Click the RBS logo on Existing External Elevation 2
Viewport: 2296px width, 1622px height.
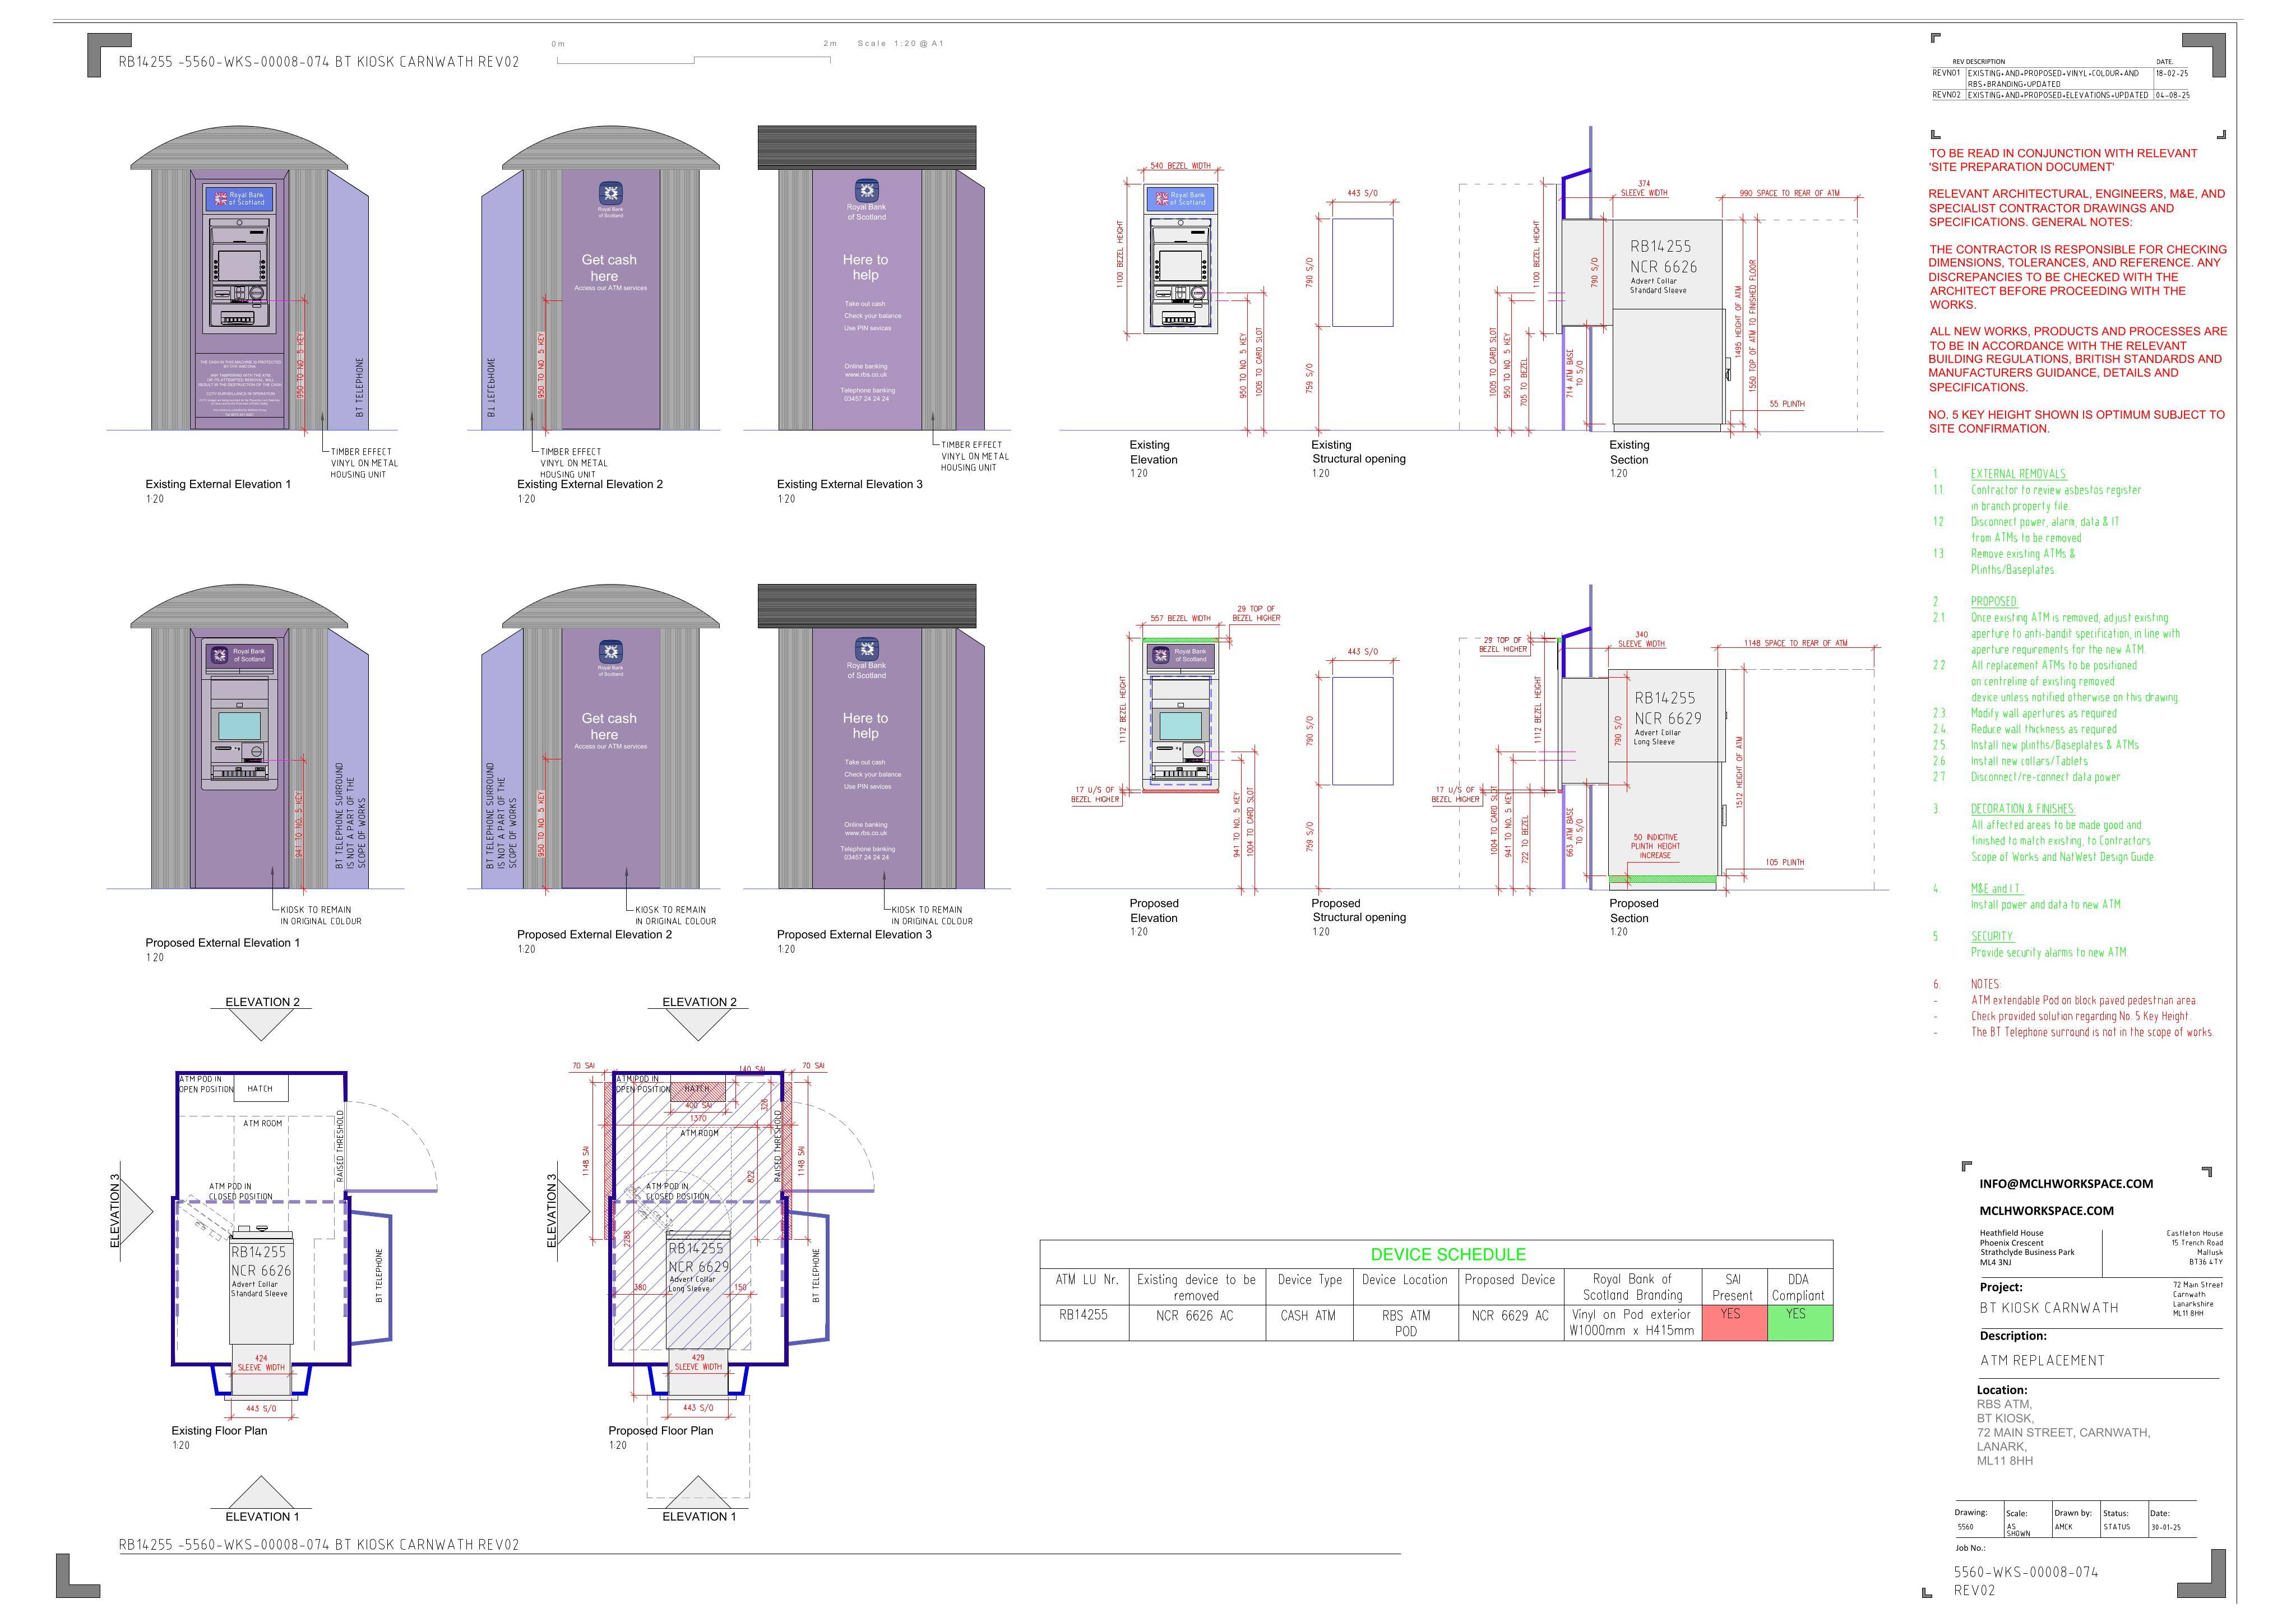click(610, 194)
